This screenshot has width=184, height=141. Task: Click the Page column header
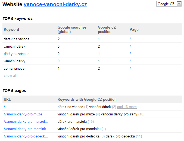(134, 29)
